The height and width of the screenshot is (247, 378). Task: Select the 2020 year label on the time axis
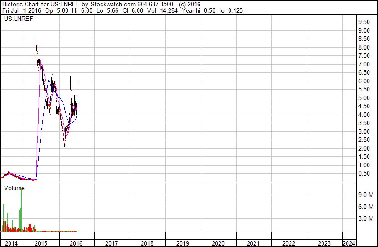click(218, 243)
